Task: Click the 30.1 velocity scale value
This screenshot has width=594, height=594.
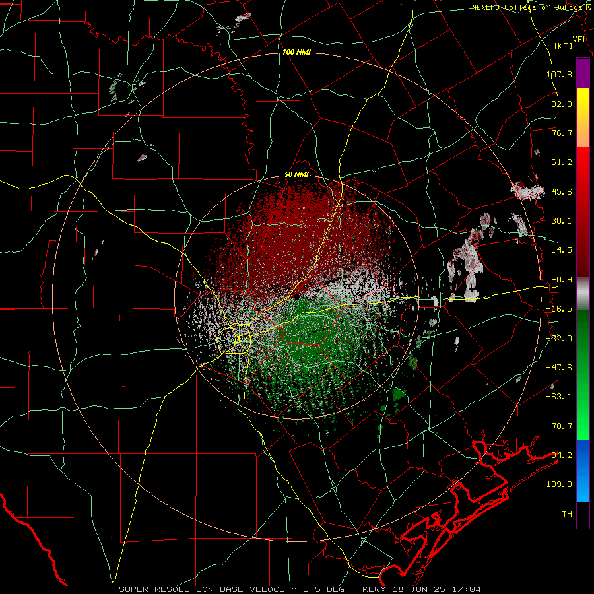Action: [562, 221]
